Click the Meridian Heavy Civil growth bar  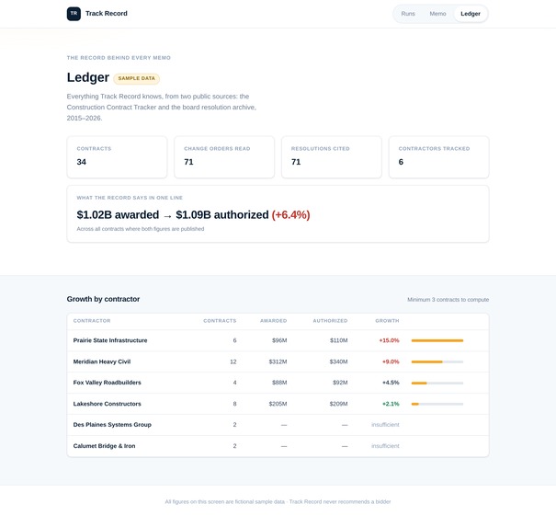point(437,362)
